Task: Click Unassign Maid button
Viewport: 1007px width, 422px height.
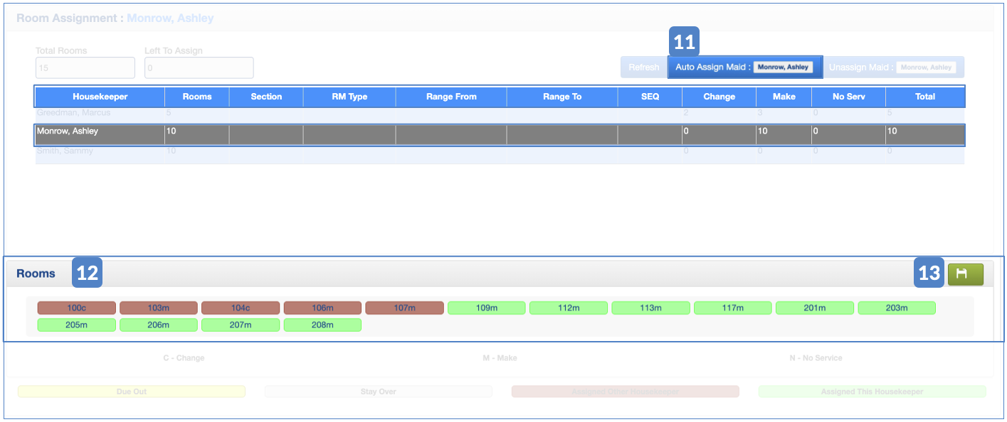Action: [893, 67]
